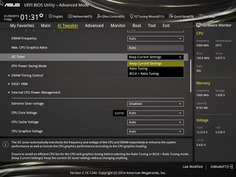Open Quick Note(F9)
Screen dimensions: 236x177
click(x=181, y=16)
